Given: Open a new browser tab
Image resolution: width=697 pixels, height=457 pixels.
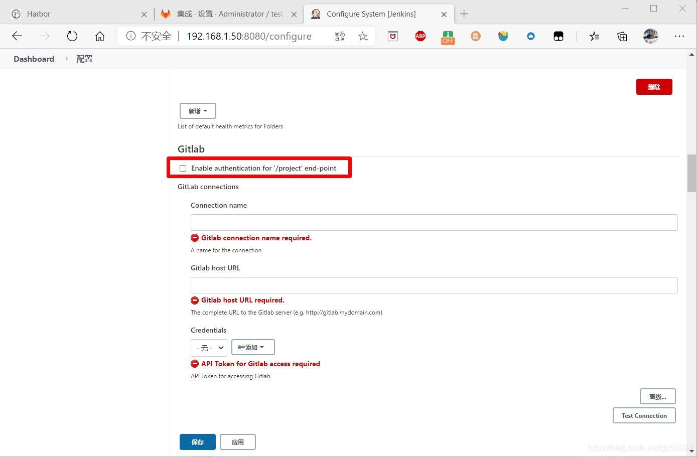Looking at the screenshot, I should [464, 14].
